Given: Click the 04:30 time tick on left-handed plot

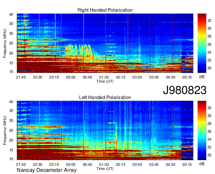Looking at the screenshot, I should (170, 165).
